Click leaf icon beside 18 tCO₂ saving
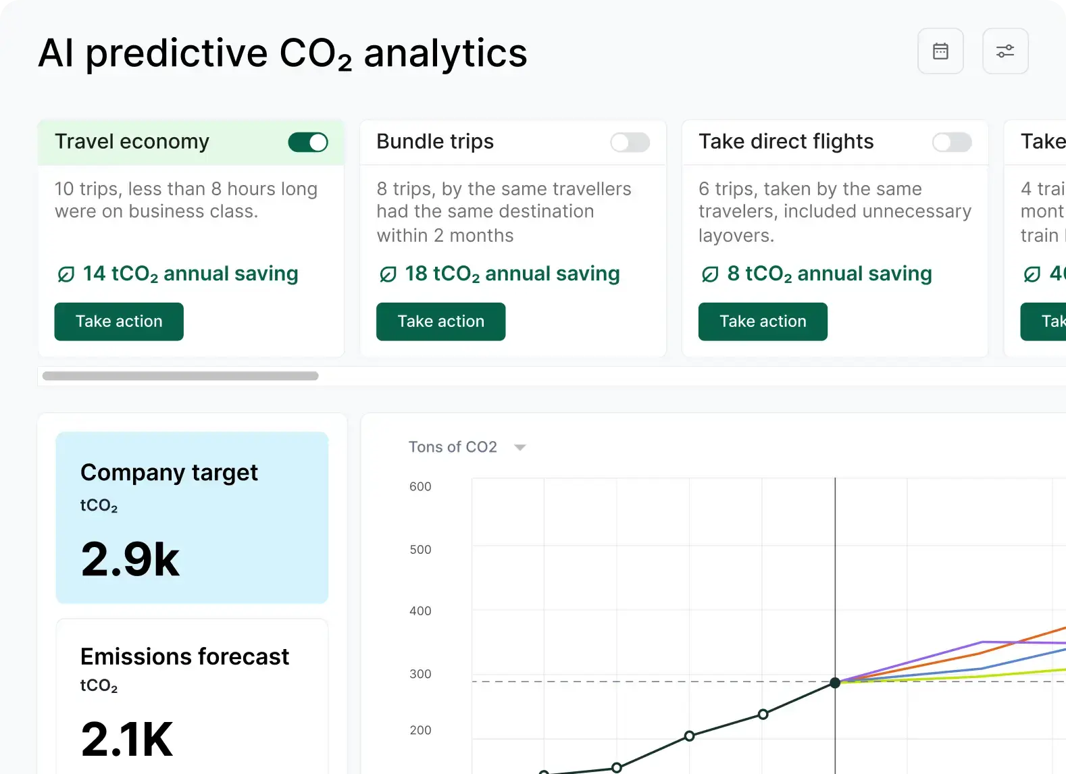Image resolution: width=1066 pixels, height=774 pixels. pyautogui.click(x=388, y=274)
